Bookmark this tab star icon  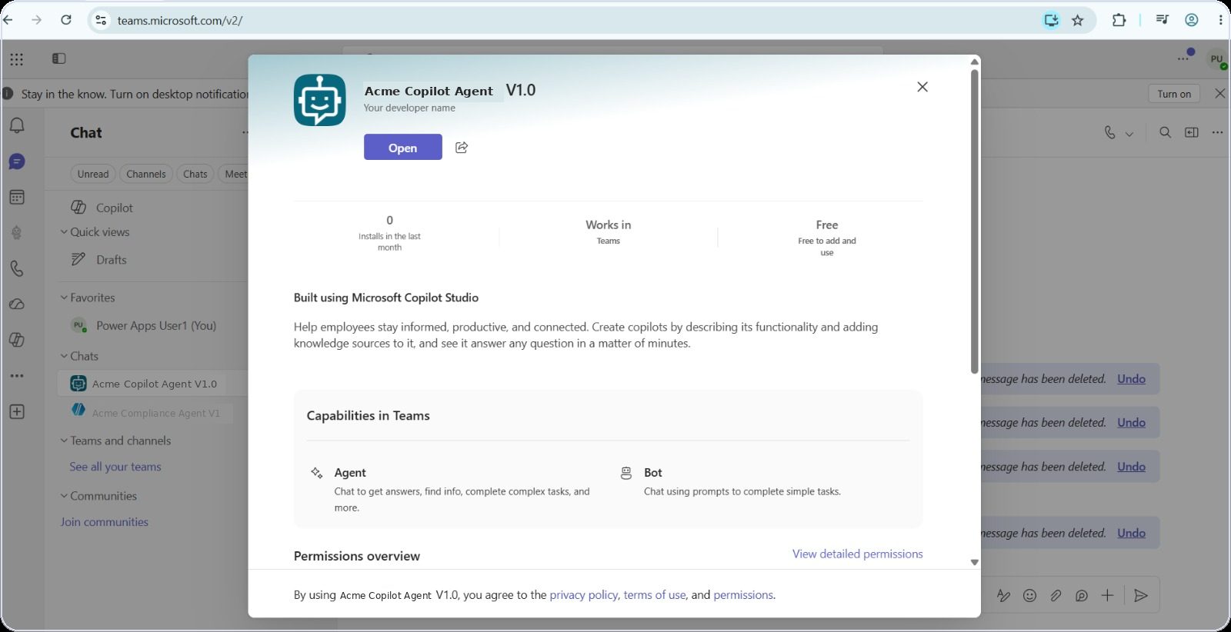pyautogui.click(x=1078, y=20)
